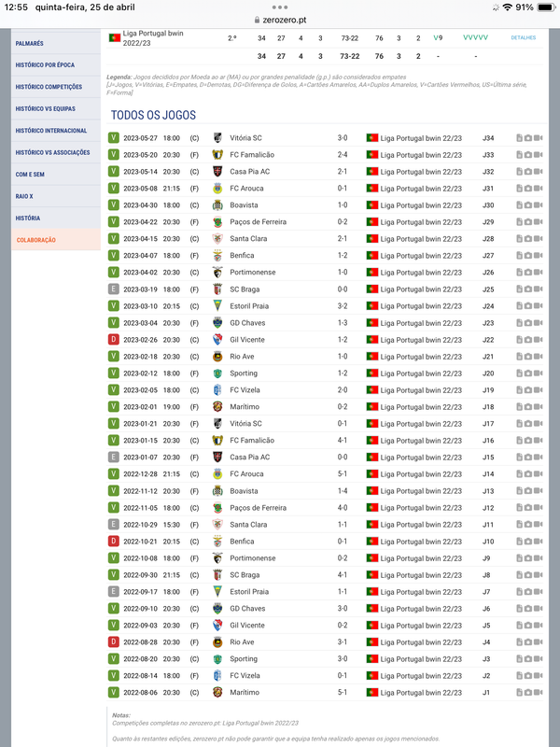Screen dimensions: 560x747
Task: Click red D badge for 2022-08-28 match
Action: point(113,642)
